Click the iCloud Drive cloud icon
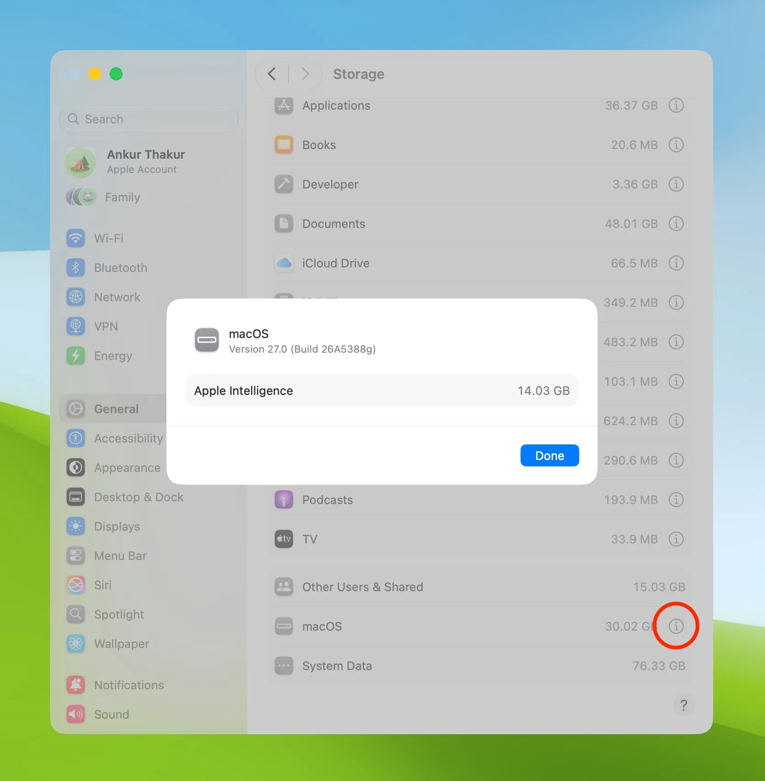765x781 pixels. point(284,263)
